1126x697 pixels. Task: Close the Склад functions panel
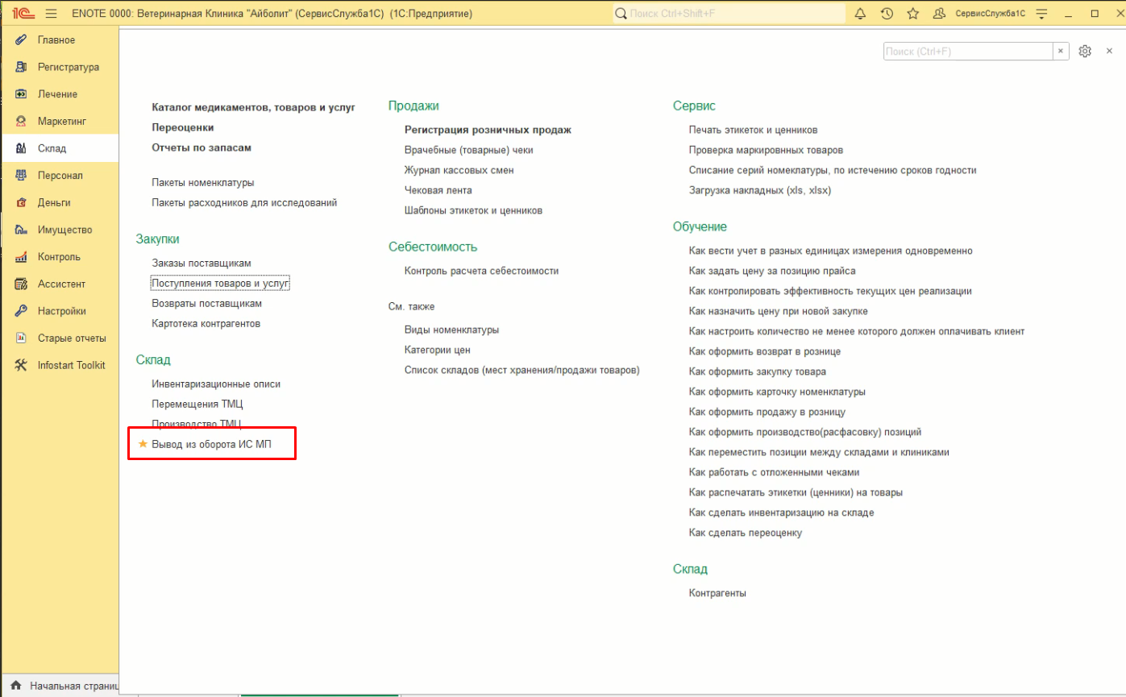(1109, 52)
